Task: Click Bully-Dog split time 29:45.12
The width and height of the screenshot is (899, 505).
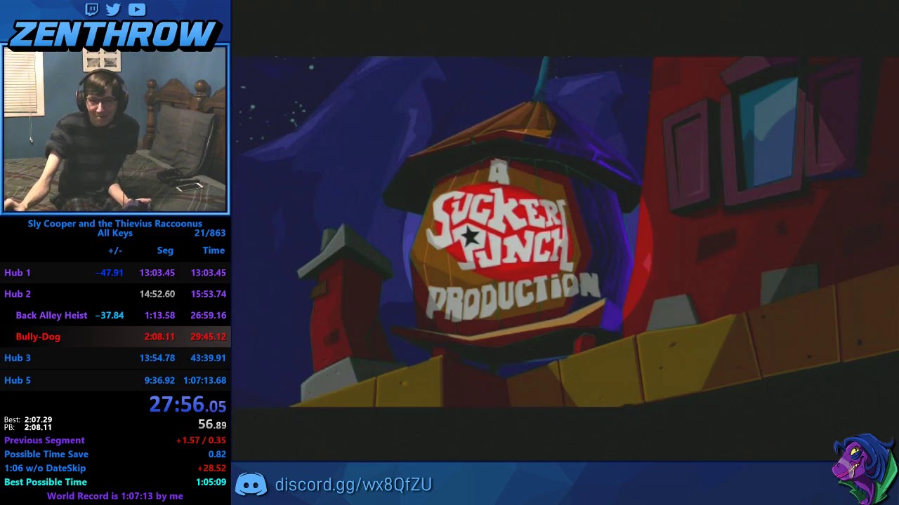Action: point(208,337)
